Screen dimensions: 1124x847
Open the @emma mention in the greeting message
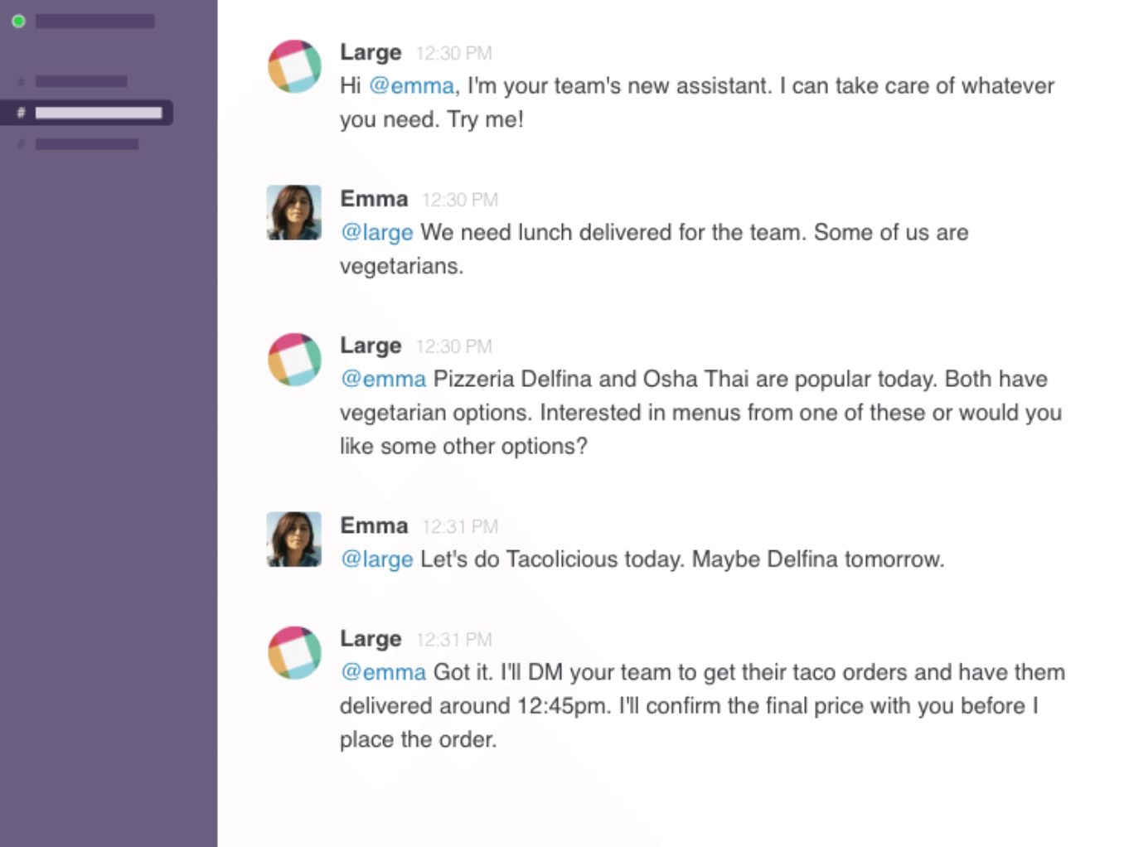[412, 85]
